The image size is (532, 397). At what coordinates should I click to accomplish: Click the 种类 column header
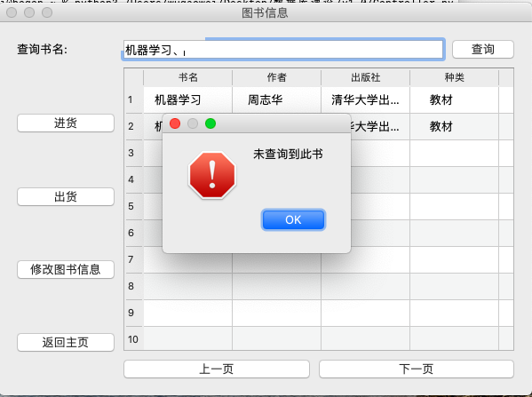(x=455, y=77)
